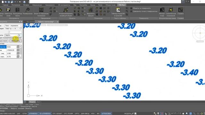
Task: Toggle ОРТО mode in status bar
Action: pyautogui.click(x=77, y=114)
